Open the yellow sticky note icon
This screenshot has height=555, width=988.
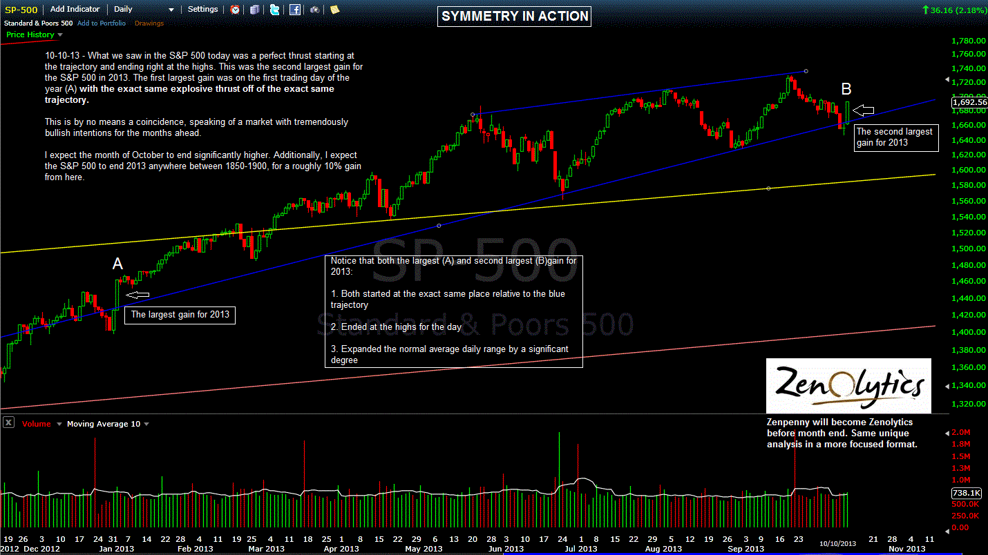pyautogui.click(x=334, y=10)
